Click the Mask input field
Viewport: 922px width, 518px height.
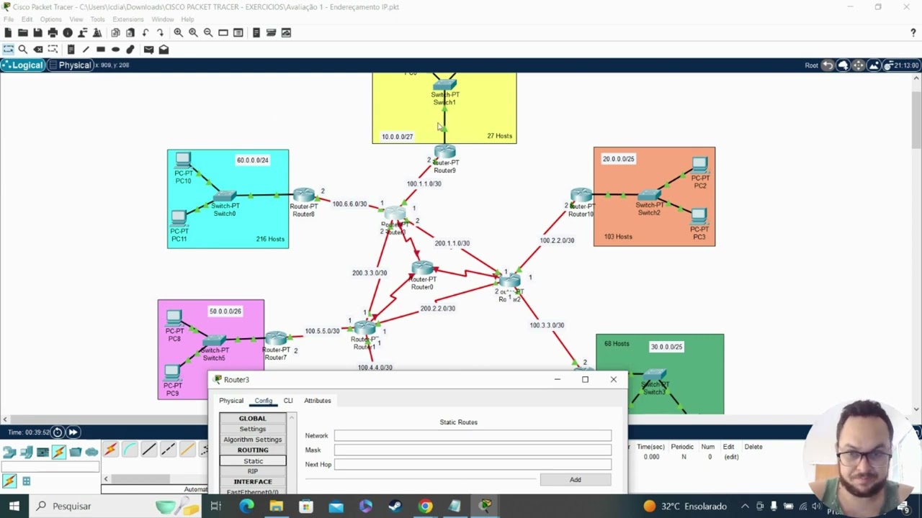(473, 450)
